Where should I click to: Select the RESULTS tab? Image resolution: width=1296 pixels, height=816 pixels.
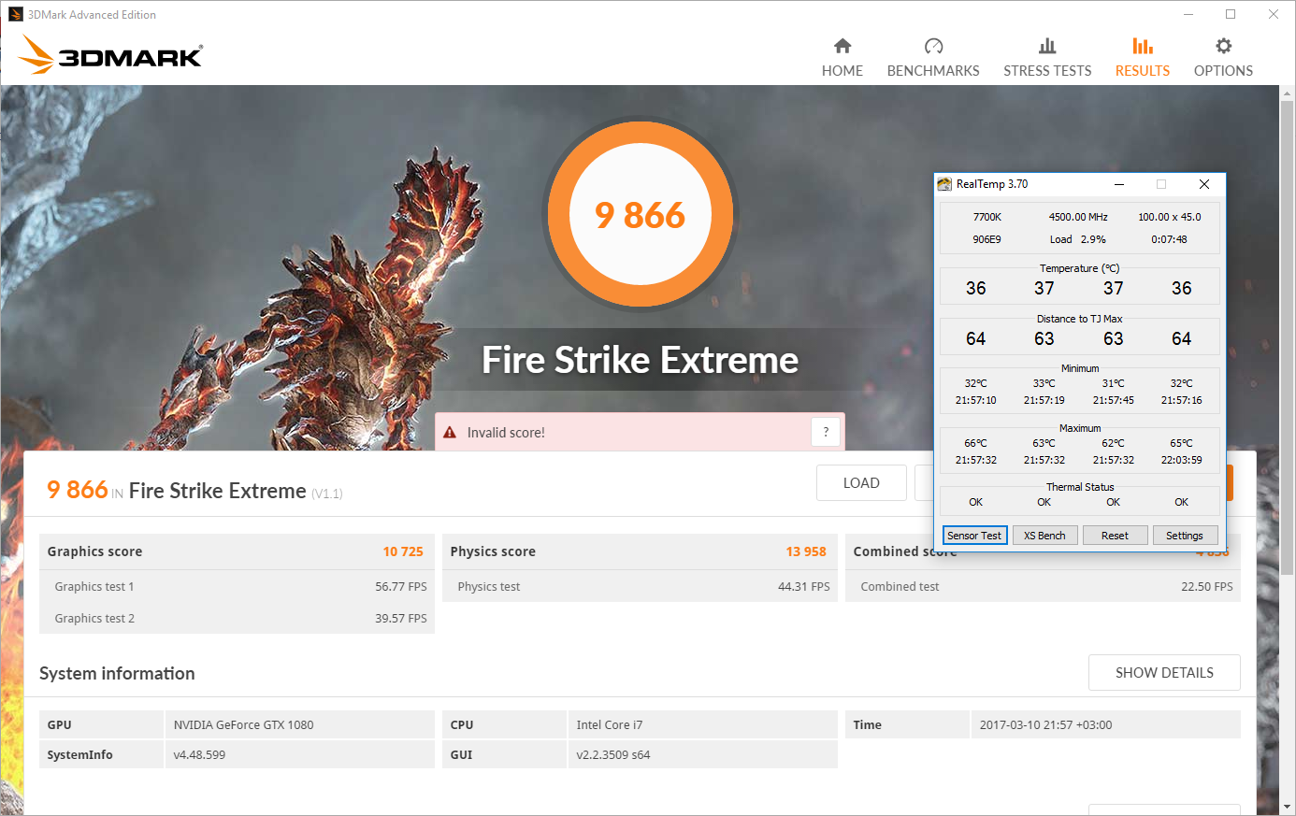click(x=1143, y=58)
